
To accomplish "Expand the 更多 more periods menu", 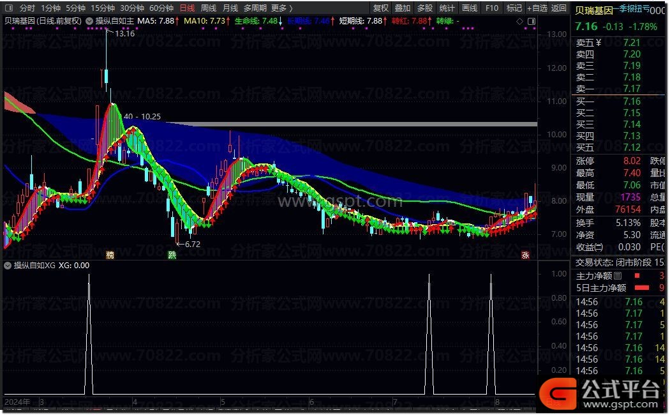I will click(x=281, y=8).
